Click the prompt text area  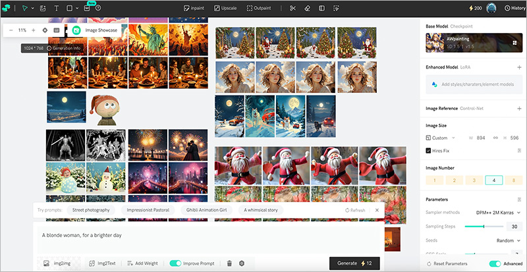pos(208,240)
